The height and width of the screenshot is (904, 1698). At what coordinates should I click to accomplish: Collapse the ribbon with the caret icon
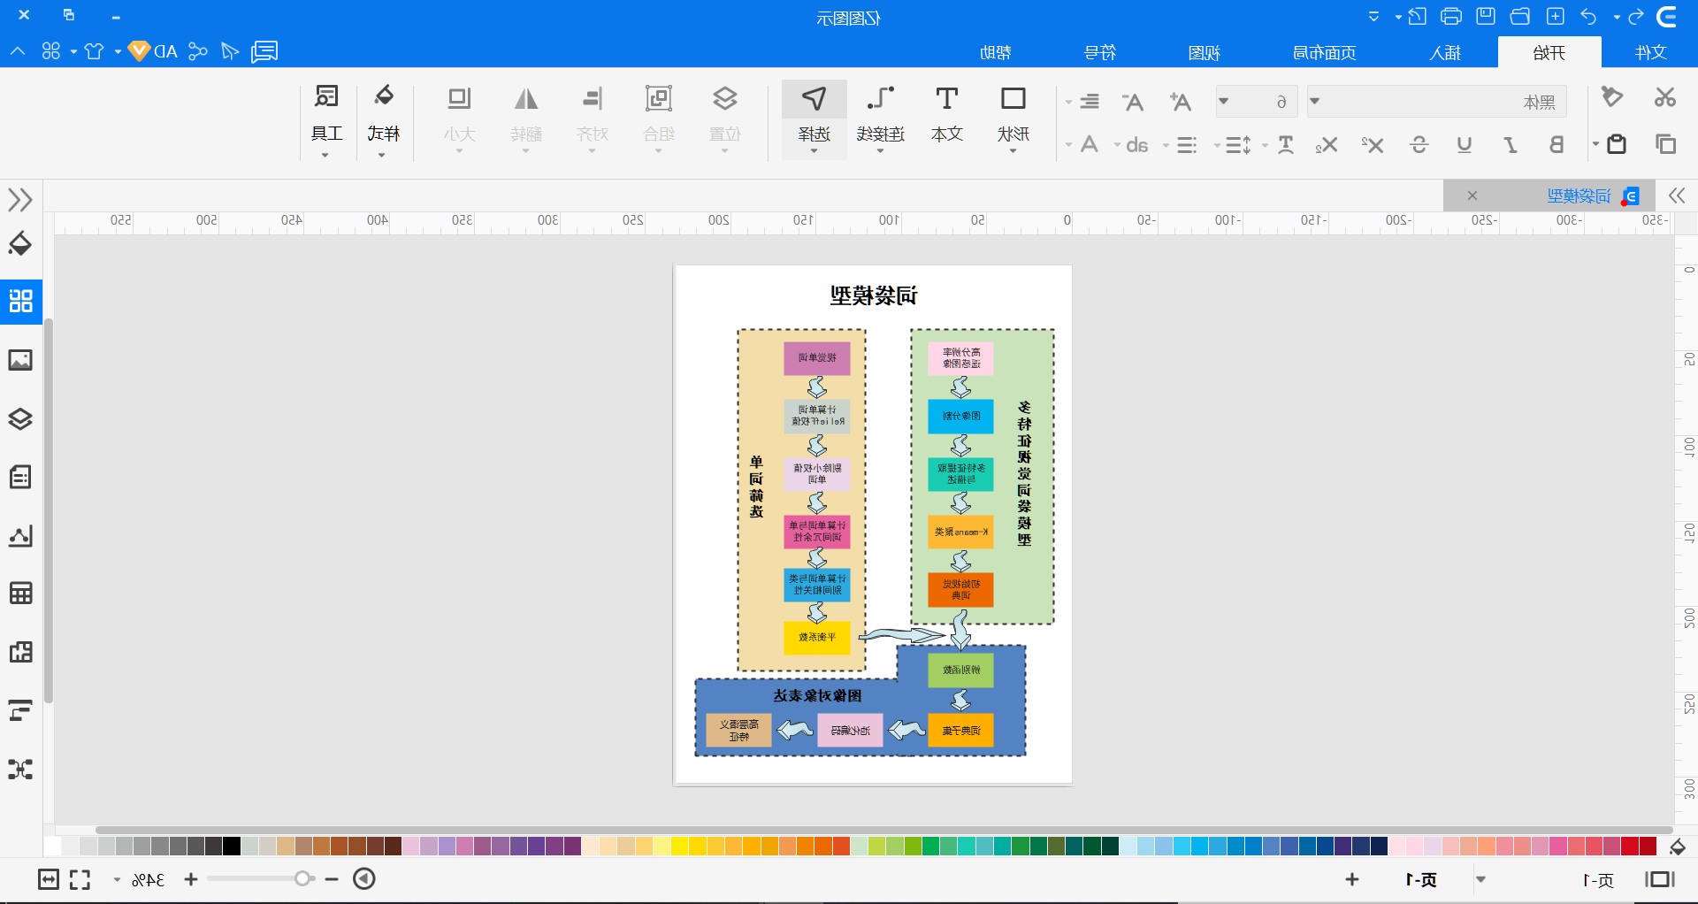(x=18, y=51)
